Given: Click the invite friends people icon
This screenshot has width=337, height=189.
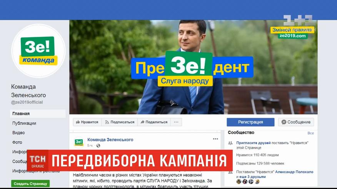Looking at the screenshot, I should pos(230,143).
